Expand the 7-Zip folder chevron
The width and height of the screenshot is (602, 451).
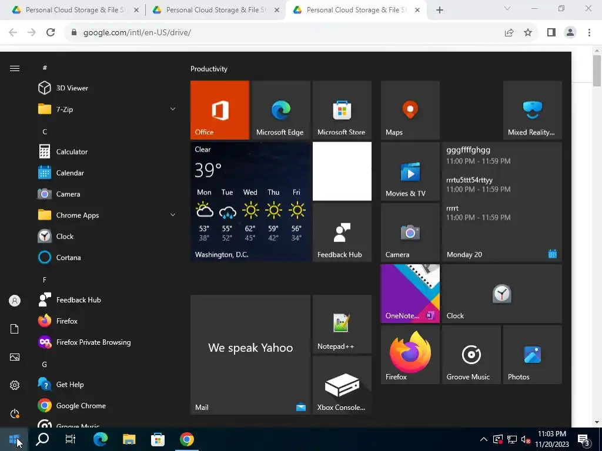click(173, 109)
